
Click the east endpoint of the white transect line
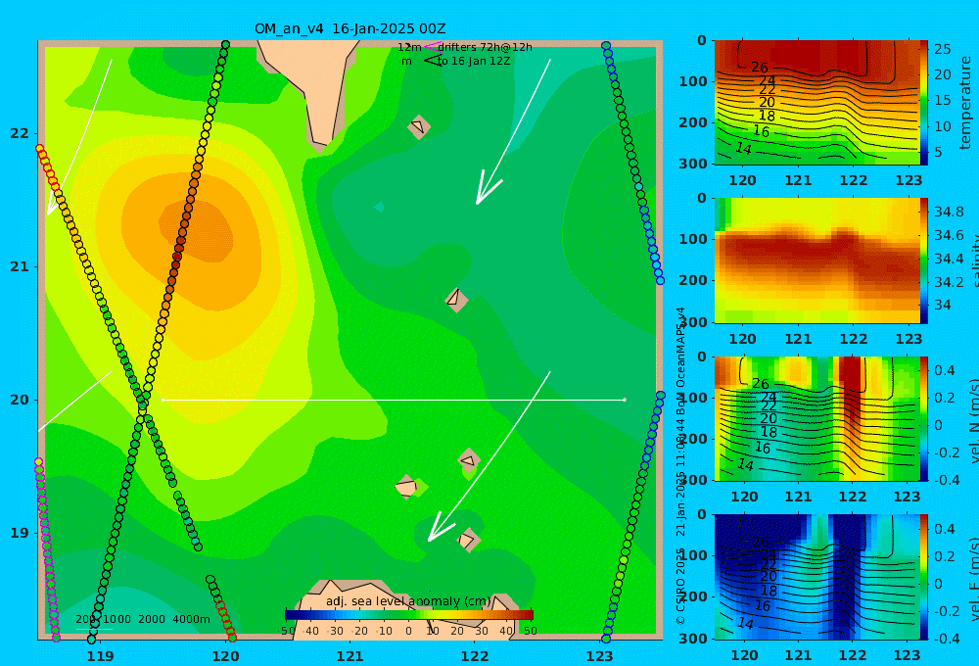[625, 400]
